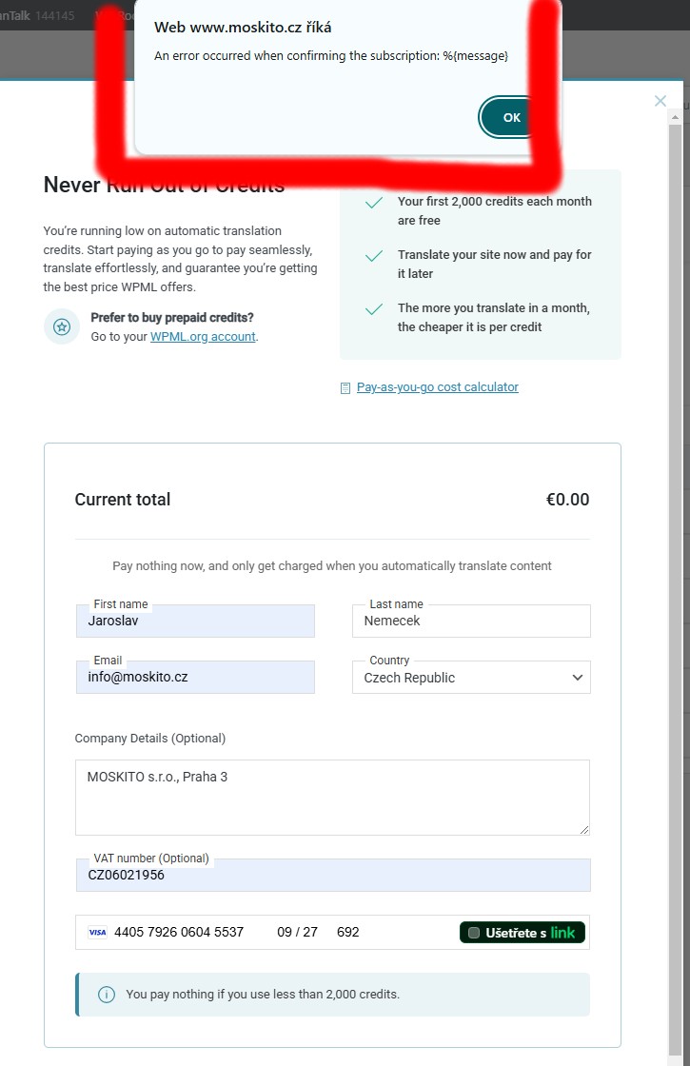Click the star icon beside prepaid credits

(62, 326)
